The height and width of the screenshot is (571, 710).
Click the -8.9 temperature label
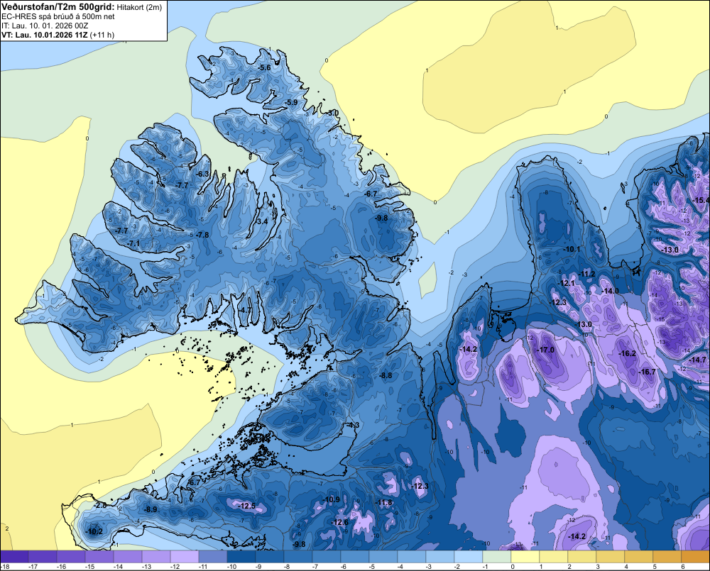point(151,509)
